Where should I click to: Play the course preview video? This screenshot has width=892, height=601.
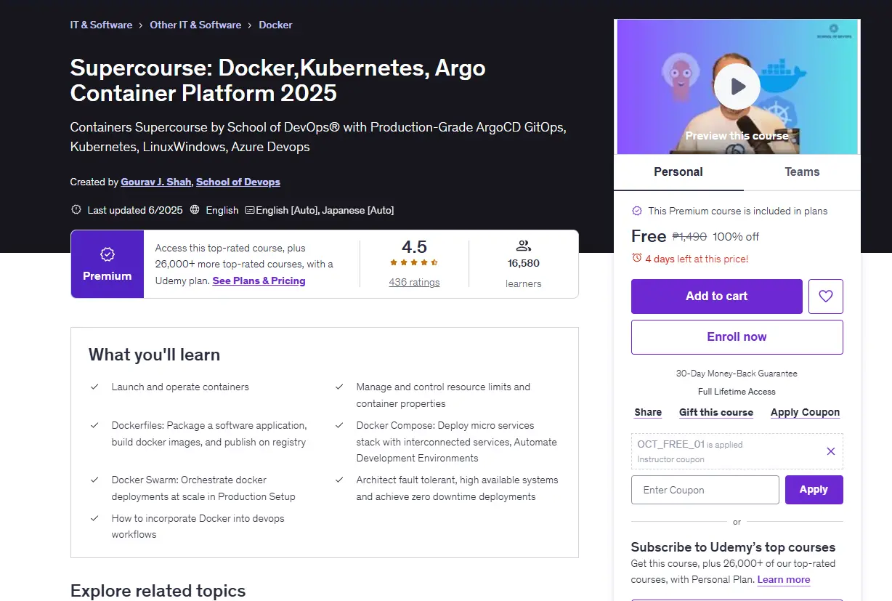point(737,87)
